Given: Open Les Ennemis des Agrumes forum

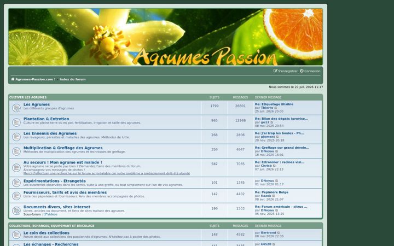Looking at the screenshot, I should point(50,133).
